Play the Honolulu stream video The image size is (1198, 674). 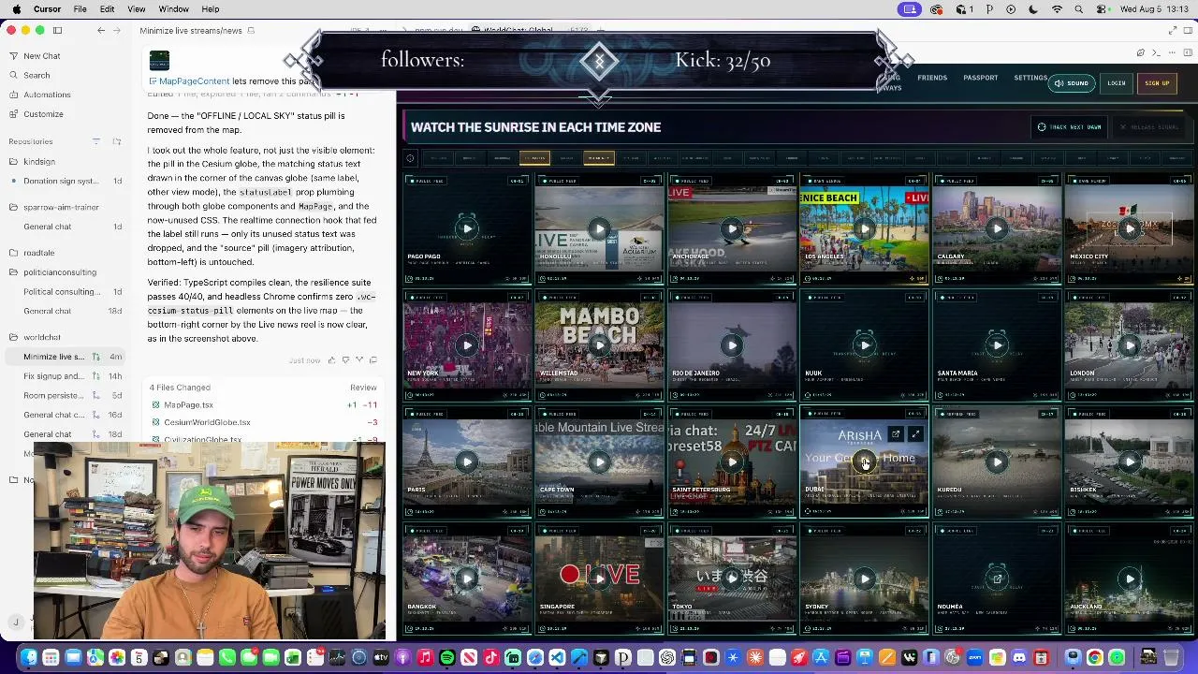599,228
